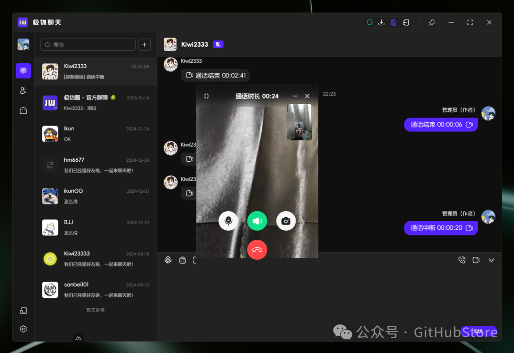Click own profile avatar in sidebar
The image size is (514, 353).
[x=23, y=44]
